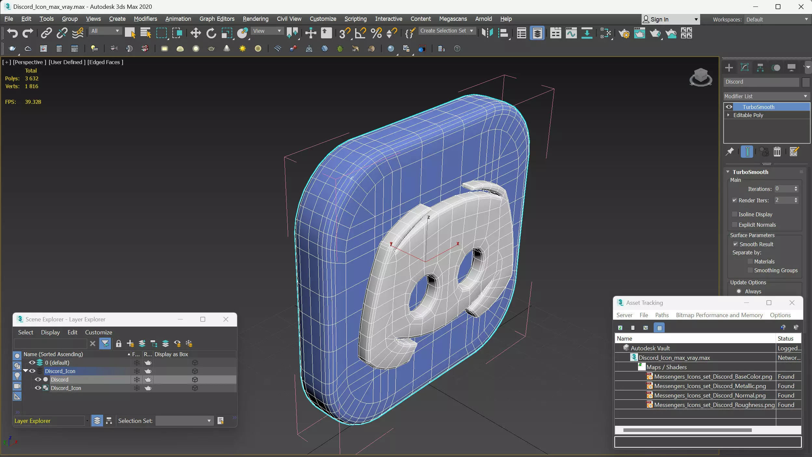Viewport: 812px width, 457px height.
Task: Hide the Discord object in Layer Explorer
Action: point(38,379)
